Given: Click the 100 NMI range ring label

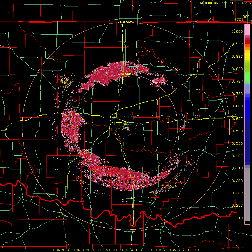Looking at the screenshot, I should click(x=126, y=22).
